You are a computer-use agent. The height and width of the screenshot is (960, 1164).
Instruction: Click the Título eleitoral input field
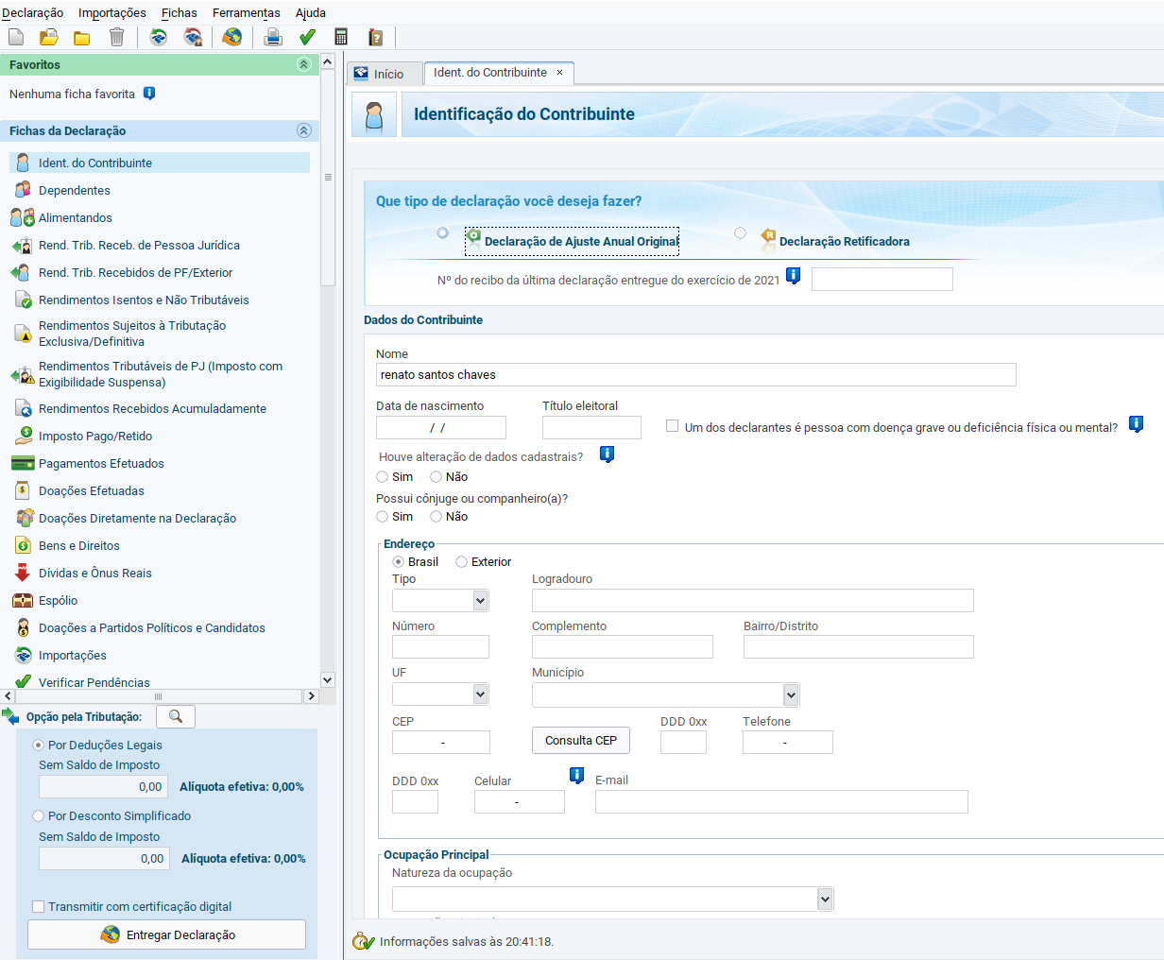pyautogui.click(x=591, y=428)
